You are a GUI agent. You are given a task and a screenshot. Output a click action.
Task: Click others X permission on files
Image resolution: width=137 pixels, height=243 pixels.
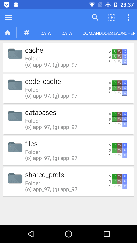click(x=125, y=155)
